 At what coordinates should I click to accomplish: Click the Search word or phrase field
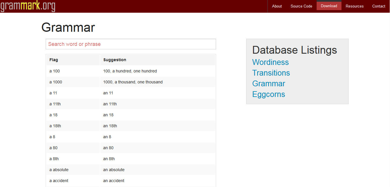[x=131, y=44]
